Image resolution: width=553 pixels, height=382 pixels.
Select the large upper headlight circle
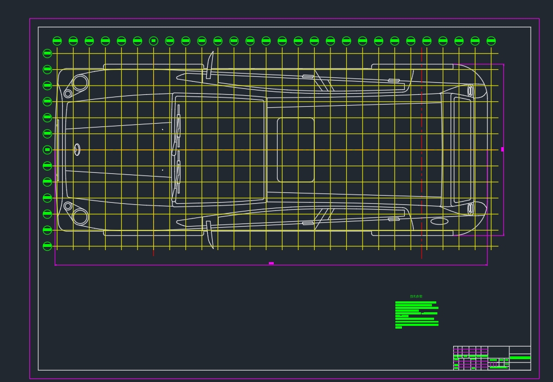pyautogui.click(x=80, y=82)
